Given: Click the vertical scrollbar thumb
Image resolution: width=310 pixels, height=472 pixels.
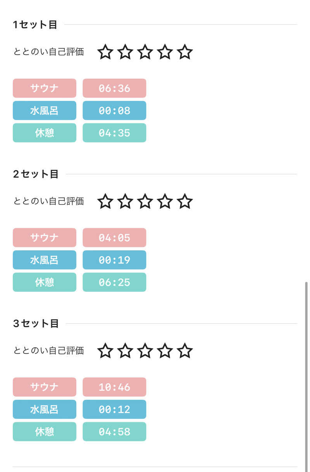Looking at the screenshot, I should pyautogui.click(x=306, y=373).
